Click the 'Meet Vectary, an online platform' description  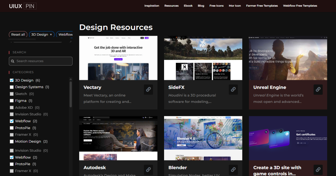[x=107, y=98]
